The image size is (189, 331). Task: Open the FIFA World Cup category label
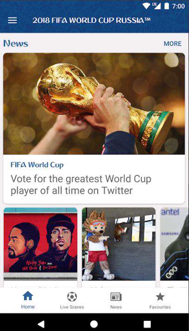(37, 165)
